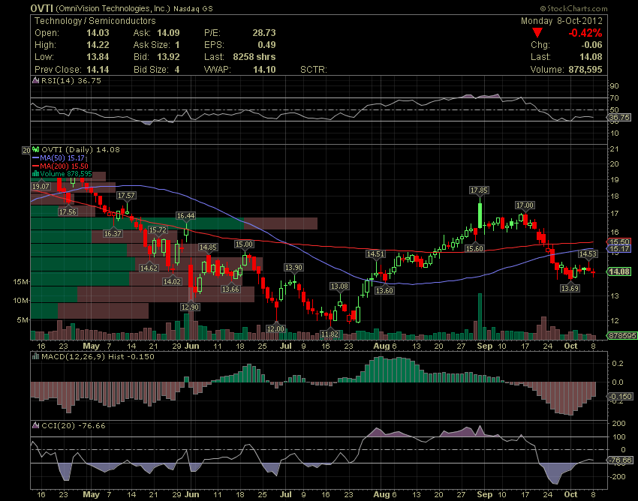Viewport: 638px width, 501px height.
Task: Click the 12.00 low price label
Action: 275,328
